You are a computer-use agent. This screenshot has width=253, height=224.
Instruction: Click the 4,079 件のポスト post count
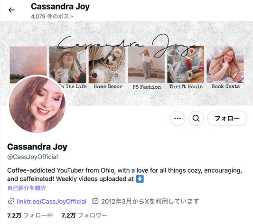[52, 16]
